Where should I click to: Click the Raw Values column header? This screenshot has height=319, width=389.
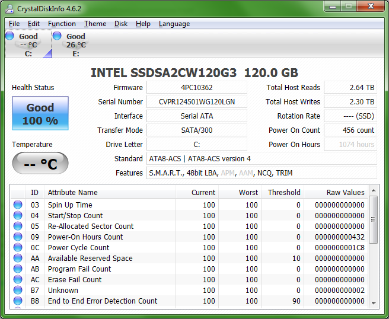click(336, 193)
